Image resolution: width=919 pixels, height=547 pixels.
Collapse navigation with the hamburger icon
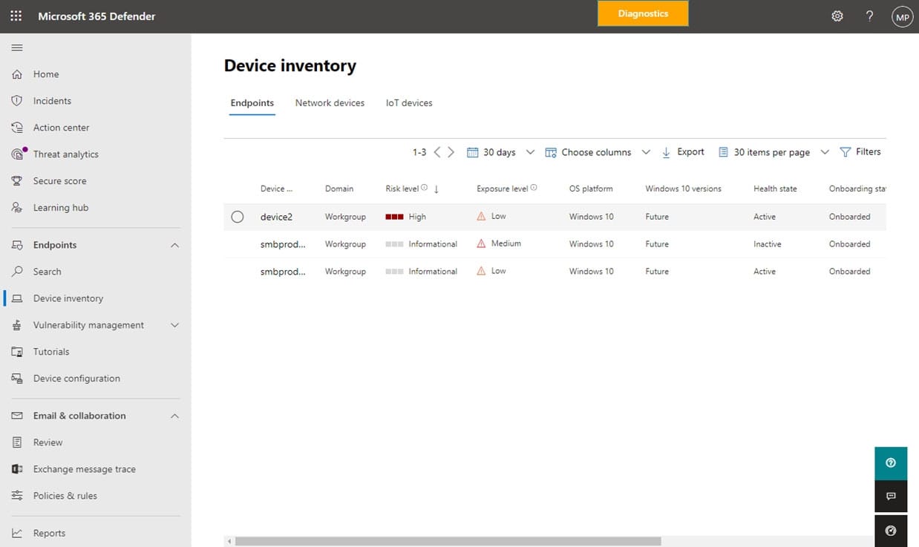[x=17, y=48]
